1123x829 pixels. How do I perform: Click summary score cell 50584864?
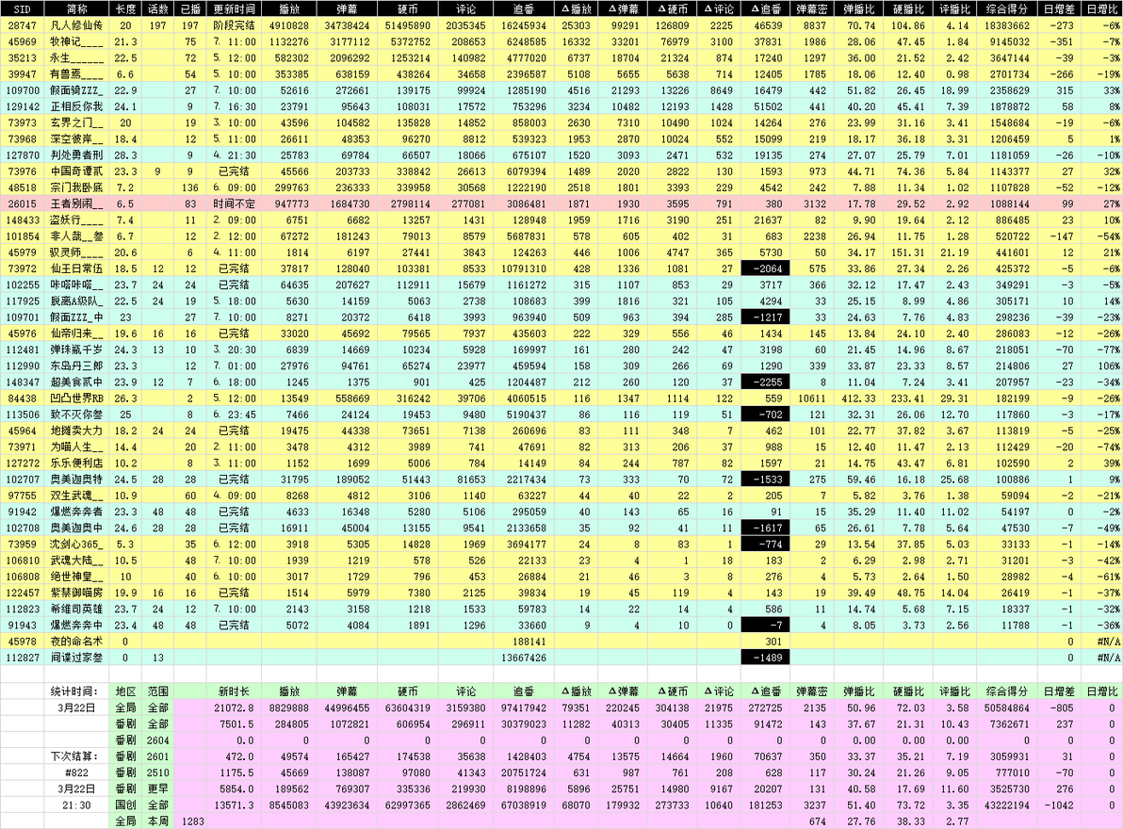(1007, 708)
